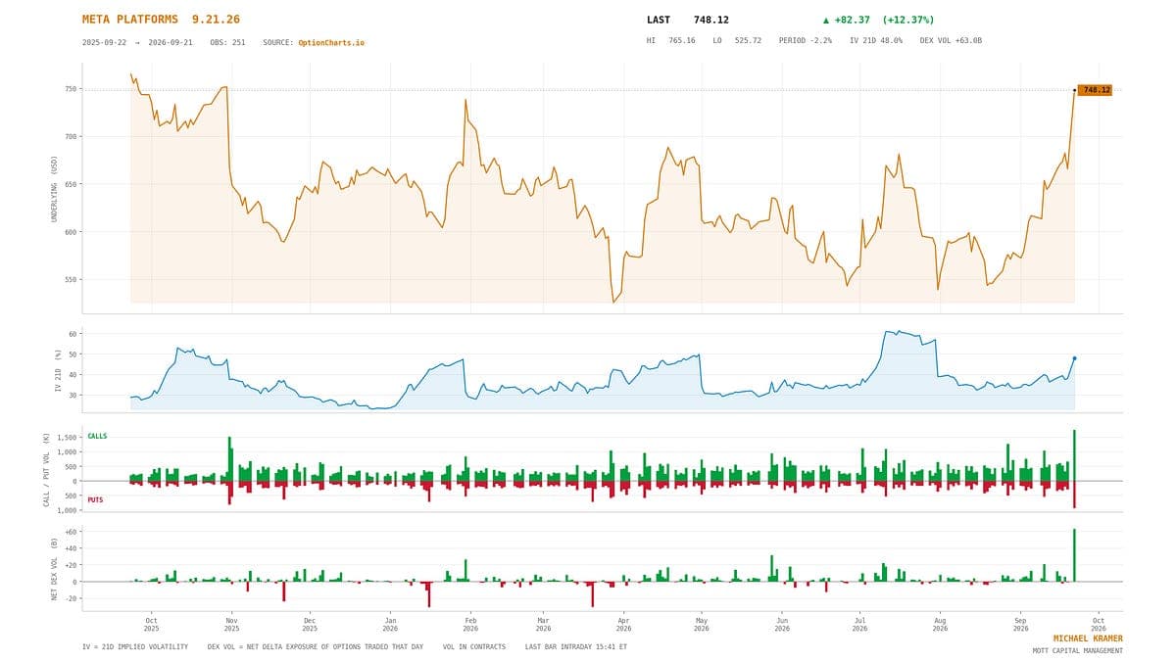Click the Jun 2026 x-axis label
The width and height of the screenshot is (1176, 661).
click(x=782, y=624)
